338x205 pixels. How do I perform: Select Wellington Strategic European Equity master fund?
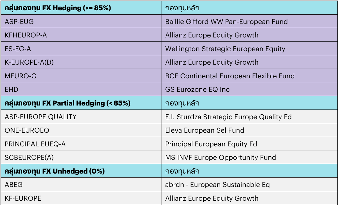(x=225, y=49)
